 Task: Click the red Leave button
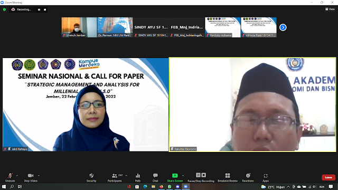tap(328, 177)
